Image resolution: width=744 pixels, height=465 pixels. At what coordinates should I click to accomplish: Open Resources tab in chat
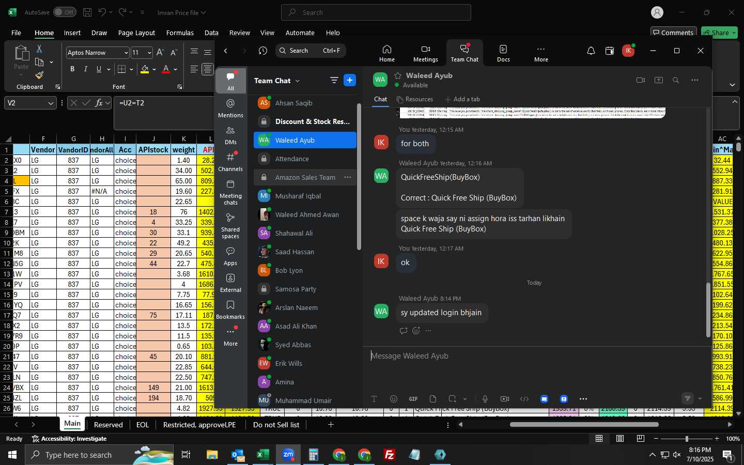[x=414, y=99]
